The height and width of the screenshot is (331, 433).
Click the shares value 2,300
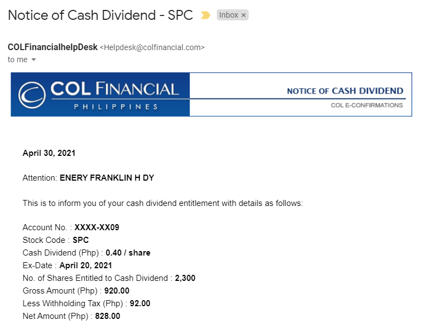(185, 278)
